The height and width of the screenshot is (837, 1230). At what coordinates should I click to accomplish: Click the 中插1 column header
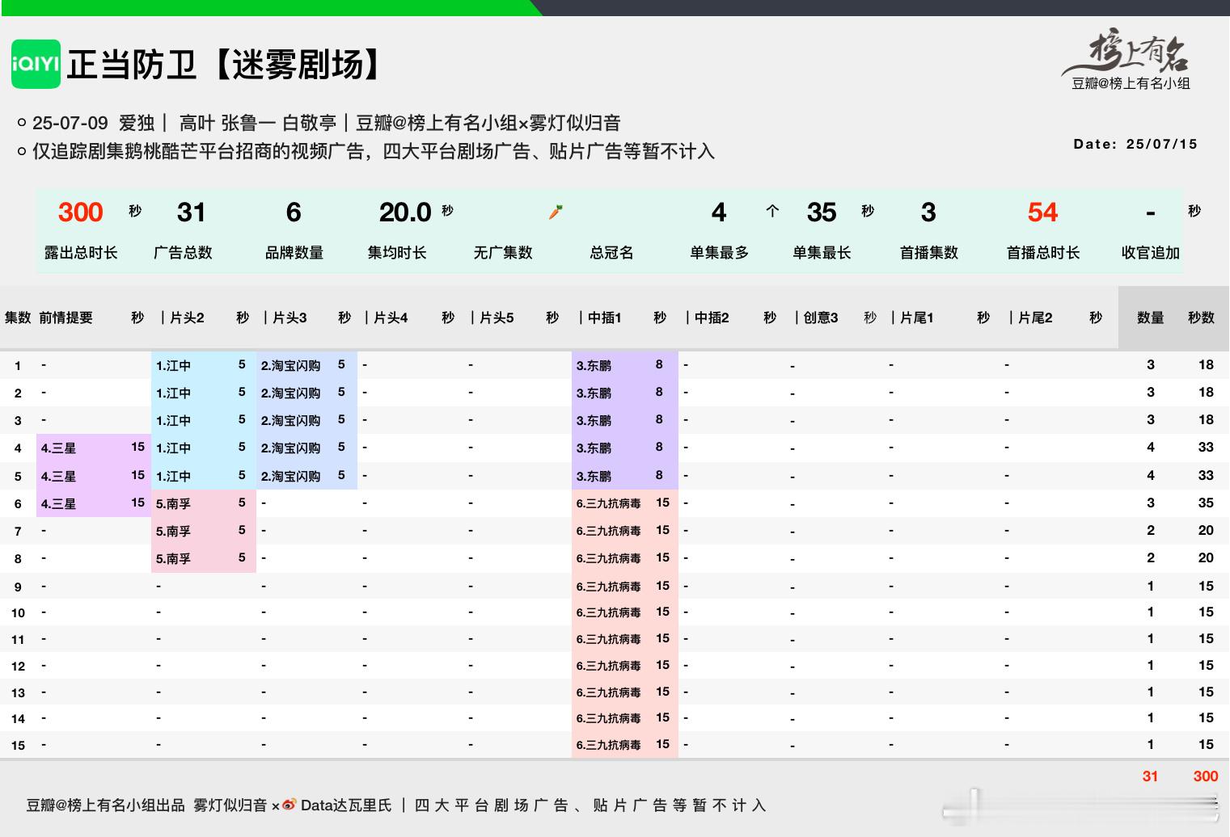(604, 318)
